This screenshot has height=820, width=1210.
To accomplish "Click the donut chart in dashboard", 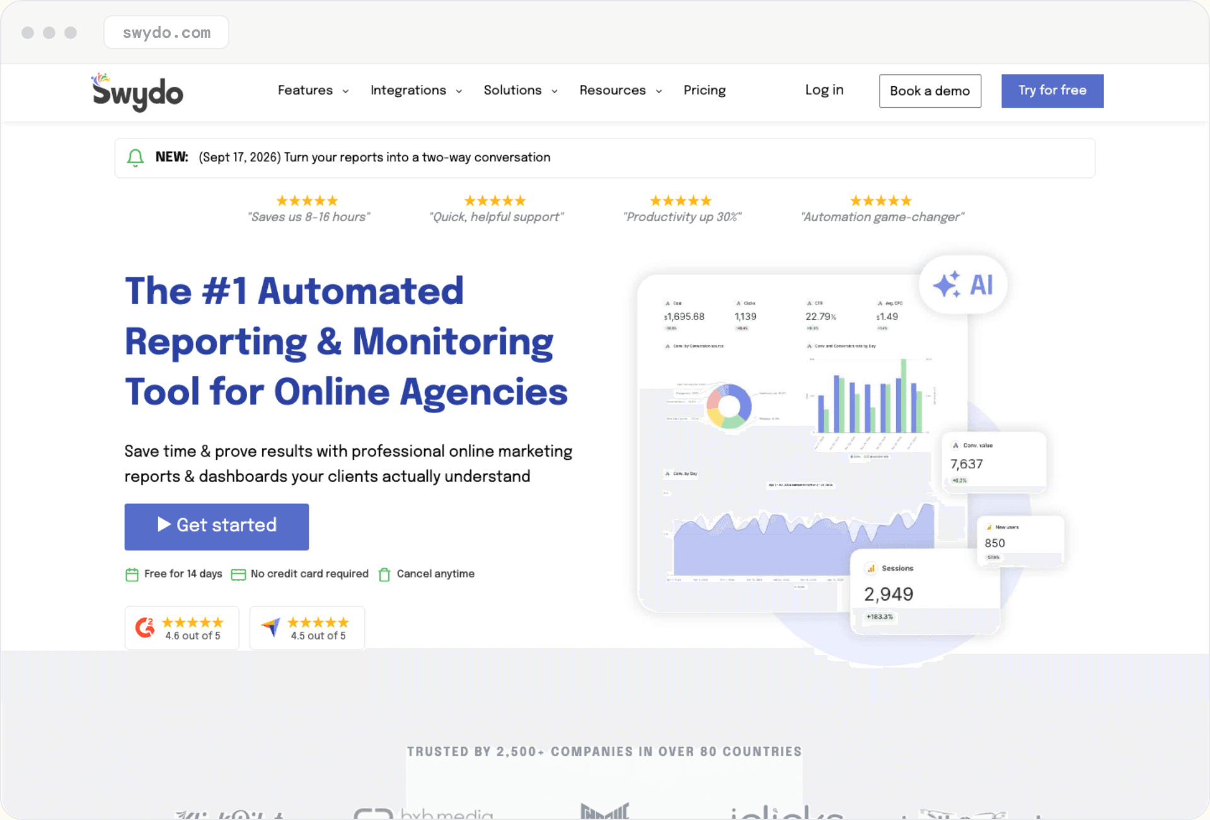I will tap(729, 406).
